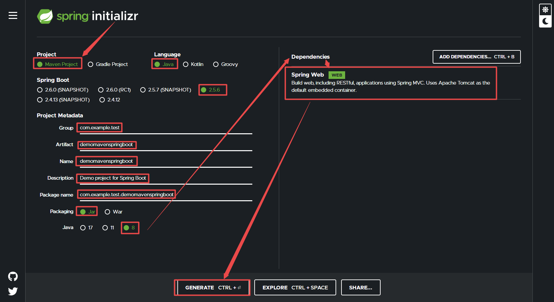Select Java version 17
The image size is (554, 302).
[87, 228]
